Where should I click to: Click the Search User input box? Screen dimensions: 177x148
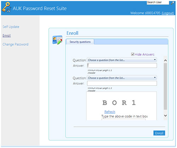coord(158,2)
